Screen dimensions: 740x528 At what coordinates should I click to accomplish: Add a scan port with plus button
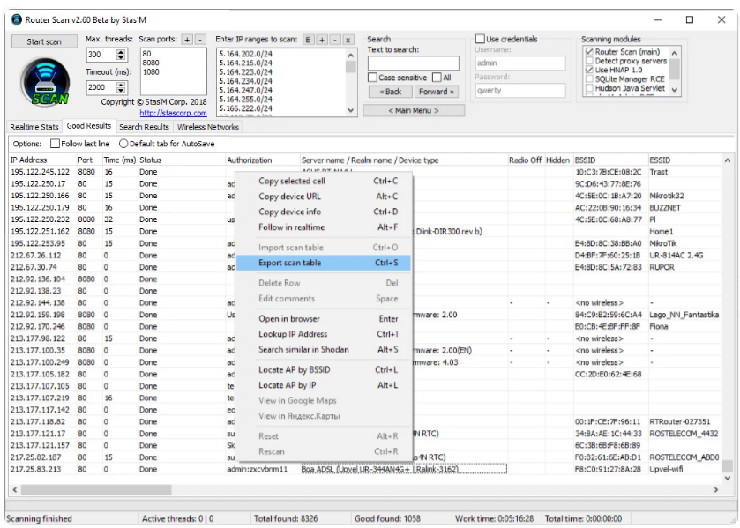(x=186, y=40)
